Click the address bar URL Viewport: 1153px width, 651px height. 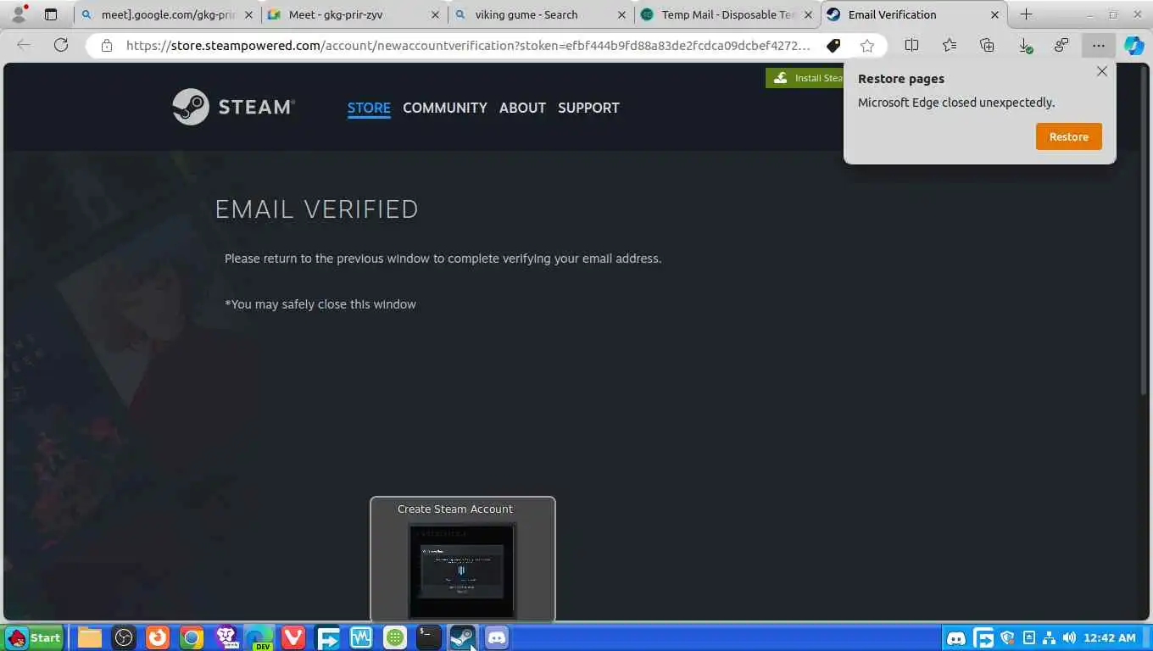pyautogui.click(x=468, y=46)
